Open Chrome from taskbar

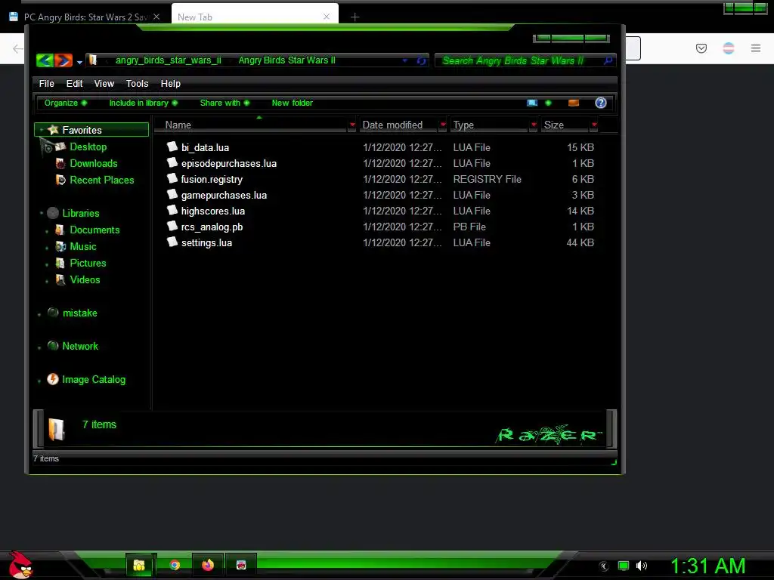[x=175, y=565]
